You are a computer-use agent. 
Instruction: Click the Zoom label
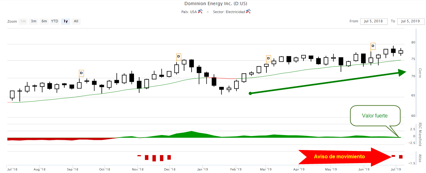click(12, 21)
